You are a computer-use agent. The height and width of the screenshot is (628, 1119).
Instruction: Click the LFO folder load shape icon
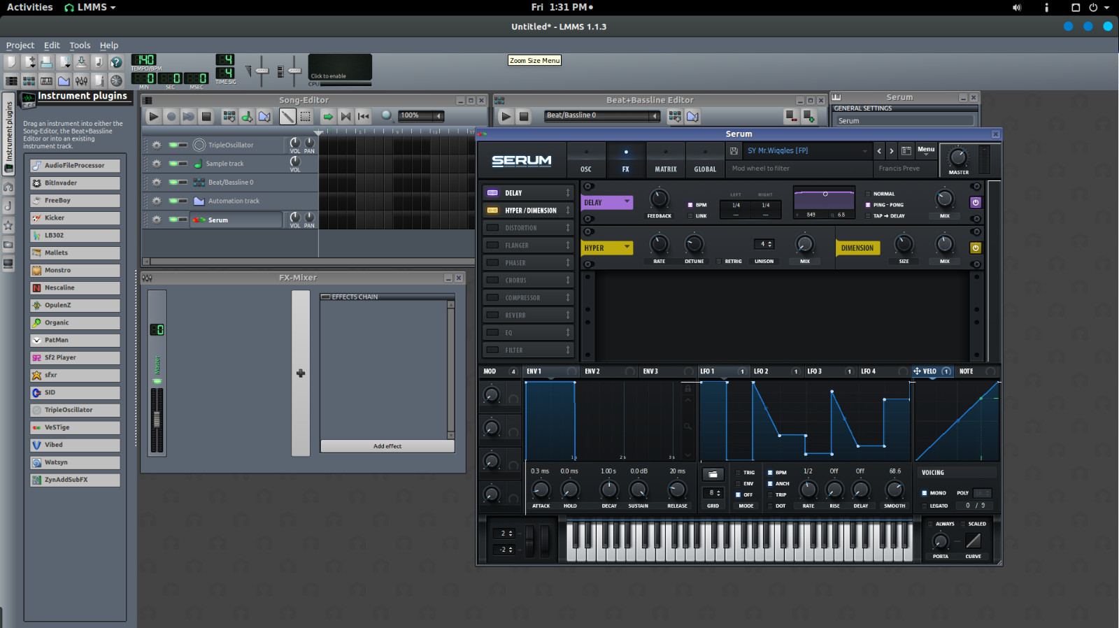tap(713, 474)
